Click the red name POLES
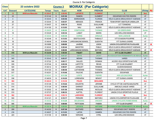 (79, 81)
